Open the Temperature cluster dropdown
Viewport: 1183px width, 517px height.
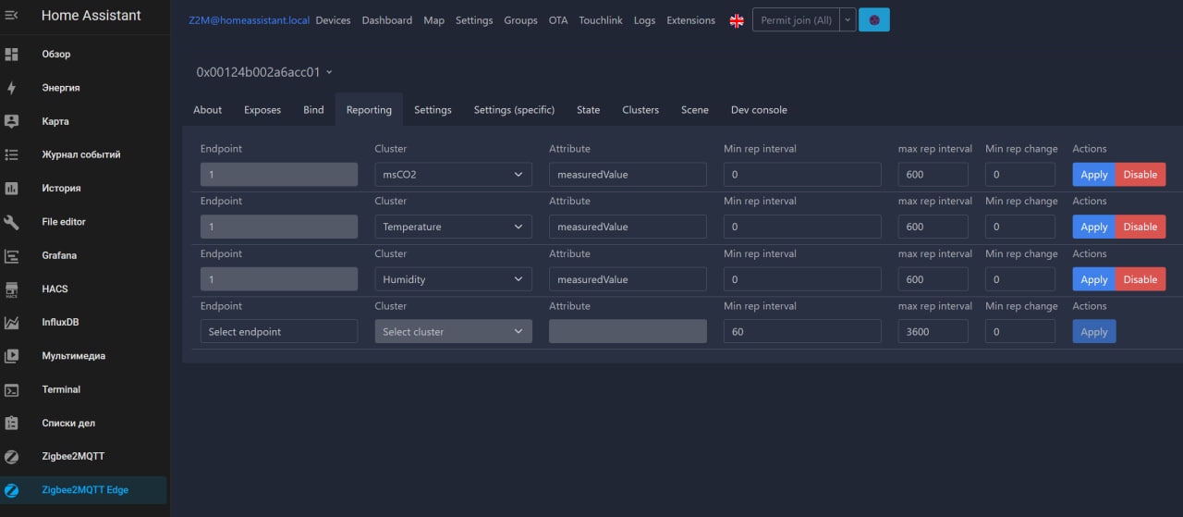tap(453, 227)
